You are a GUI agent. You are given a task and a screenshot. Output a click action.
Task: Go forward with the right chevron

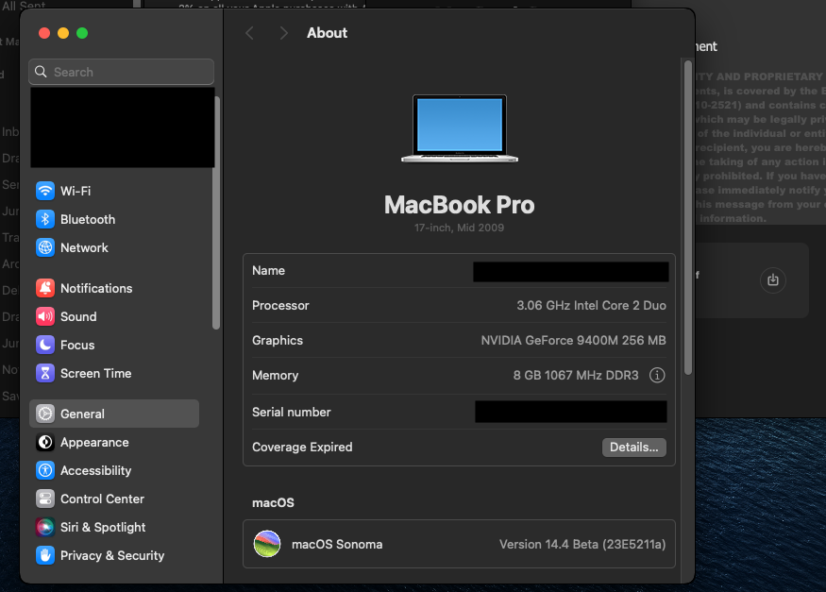coord(283,33)
